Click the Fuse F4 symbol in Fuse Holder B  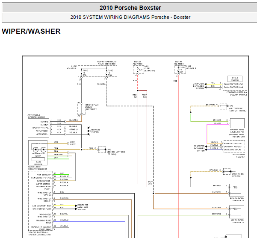178,70
